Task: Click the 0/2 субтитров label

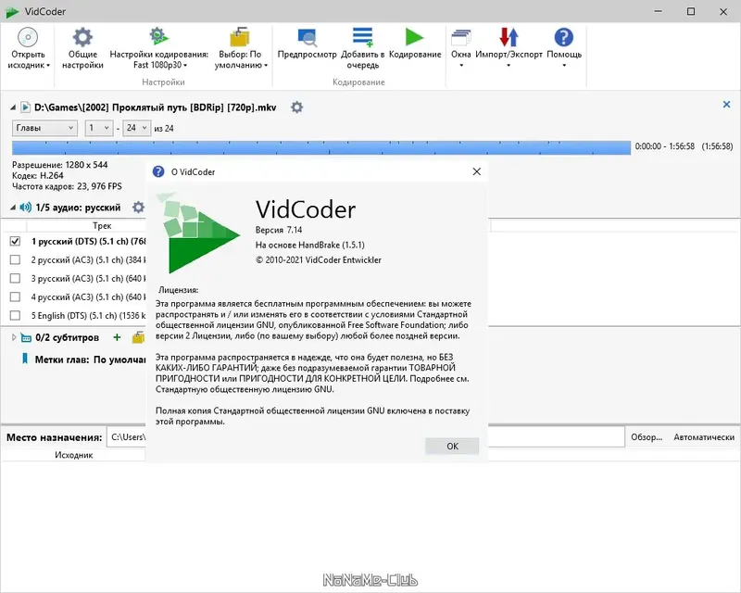Action: coord(67,337)
